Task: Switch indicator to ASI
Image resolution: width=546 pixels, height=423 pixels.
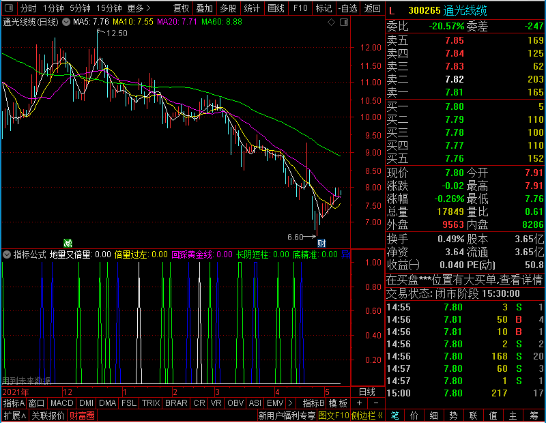Action: (255, 403)
